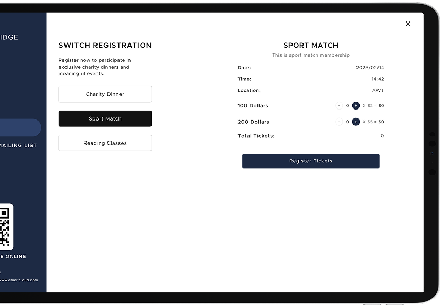Image resolution: width=443 pixels, height=305 pixels.
Task: Click the Location: label
Action: tap(249, 90)
